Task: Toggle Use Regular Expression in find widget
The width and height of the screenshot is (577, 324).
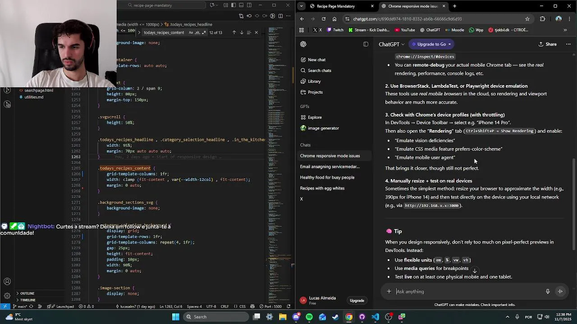Action: (x=204, y=32)
